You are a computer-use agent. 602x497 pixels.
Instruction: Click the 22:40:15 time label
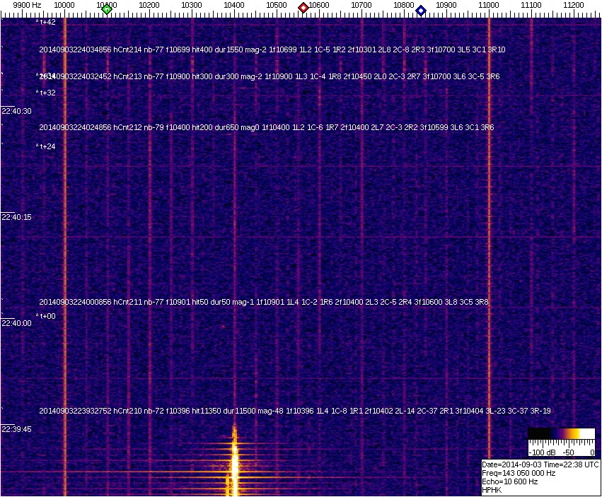tap(17, 218)
